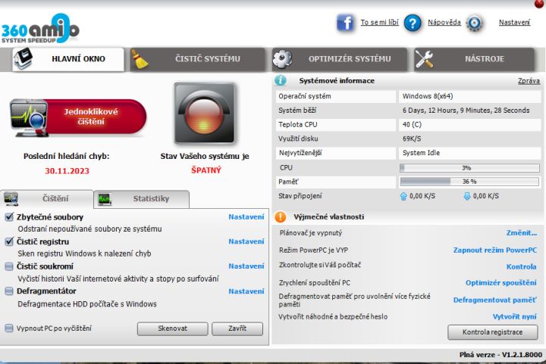546x364 pixels.
Task: Click the ŠPATNÝ status text
Action: tap(206, 170)
